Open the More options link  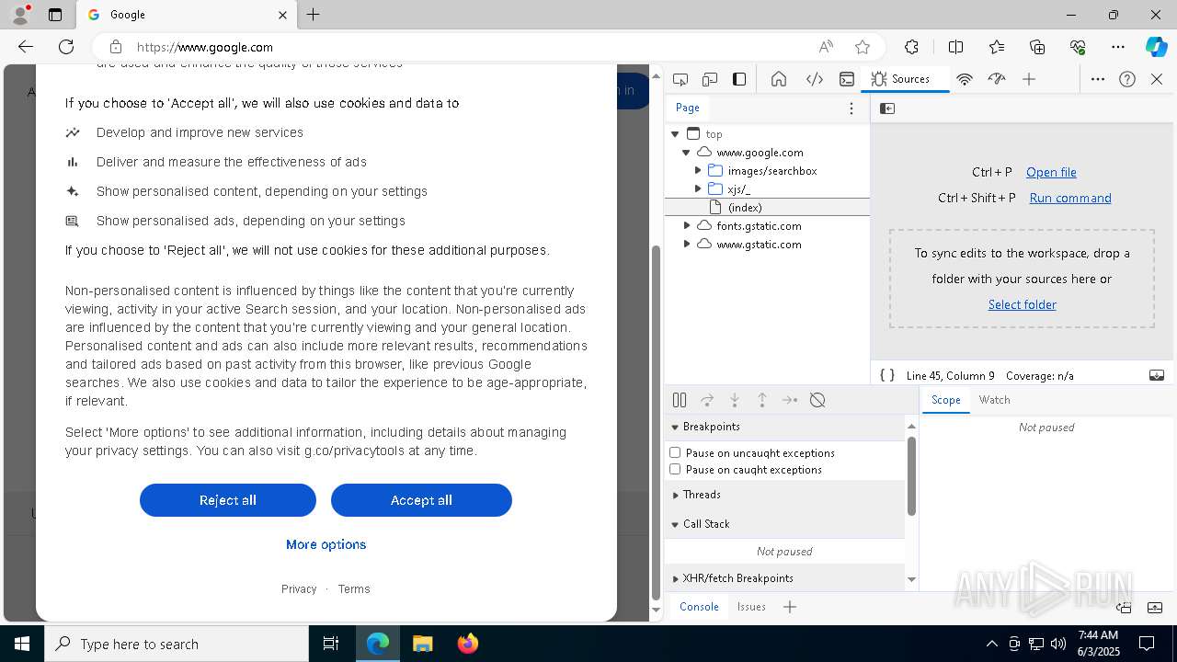click(x=326, y=544)
